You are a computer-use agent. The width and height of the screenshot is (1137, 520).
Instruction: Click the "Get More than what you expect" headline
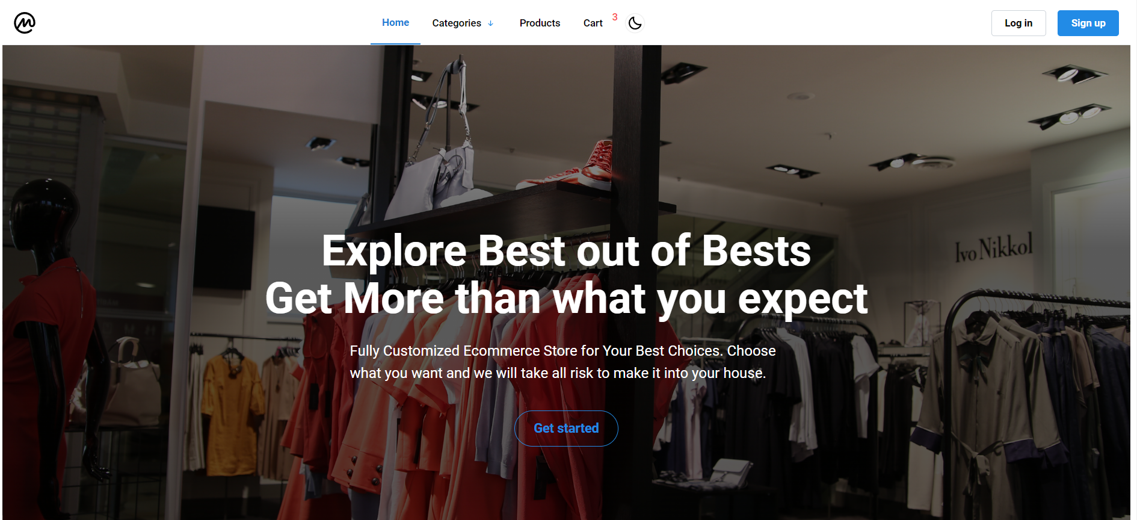pyautogui.click(x=566, y=299)
